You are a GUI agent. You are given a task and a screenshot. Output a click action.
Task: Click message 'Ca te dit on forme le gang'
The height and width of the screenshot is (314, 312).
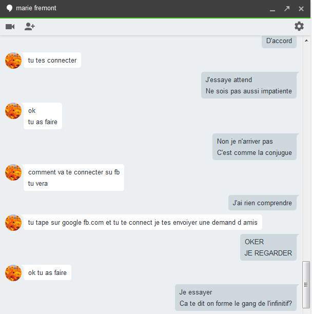pos(236,303)
